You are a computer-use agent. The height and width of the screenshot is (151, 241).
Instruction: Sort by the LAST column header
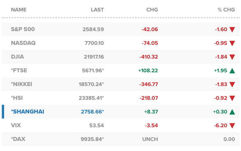pos(97,10)
